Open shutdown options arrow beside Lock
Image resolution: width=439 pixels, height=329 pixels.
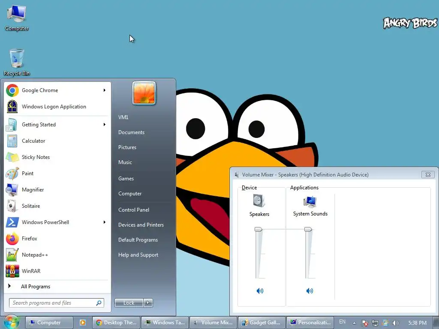point(148,303)
